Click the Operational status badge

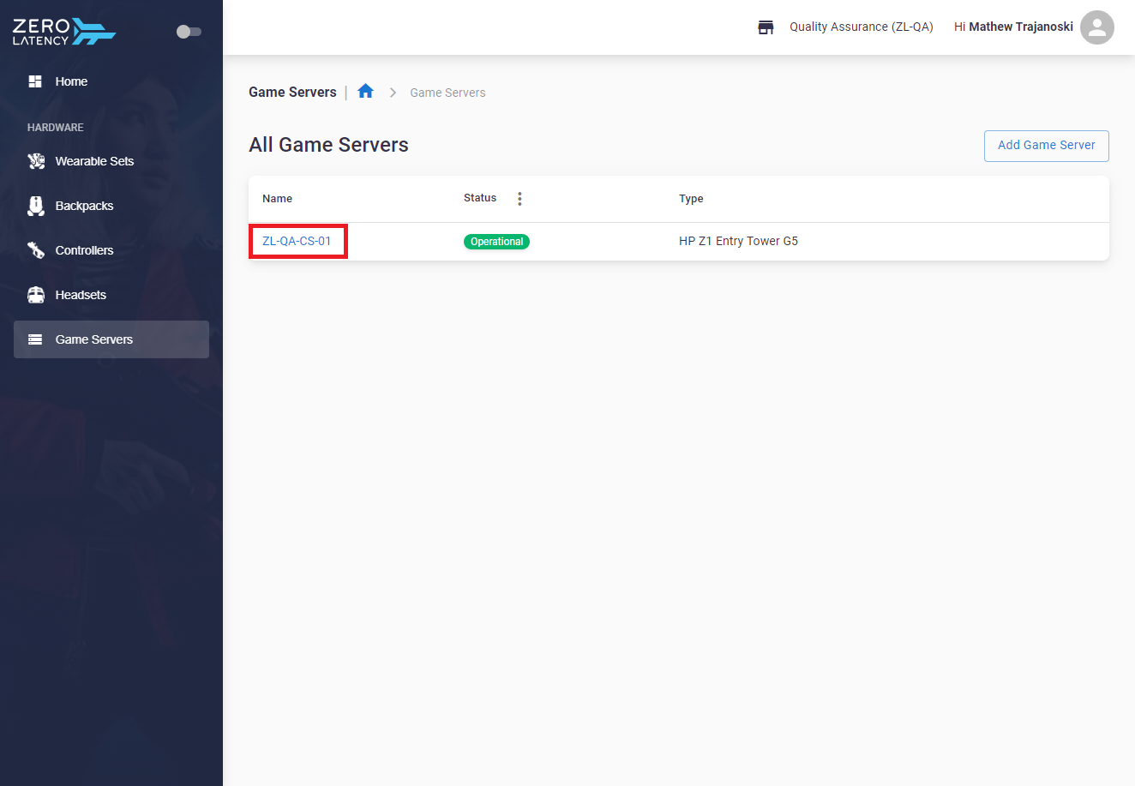pos(496,242)
